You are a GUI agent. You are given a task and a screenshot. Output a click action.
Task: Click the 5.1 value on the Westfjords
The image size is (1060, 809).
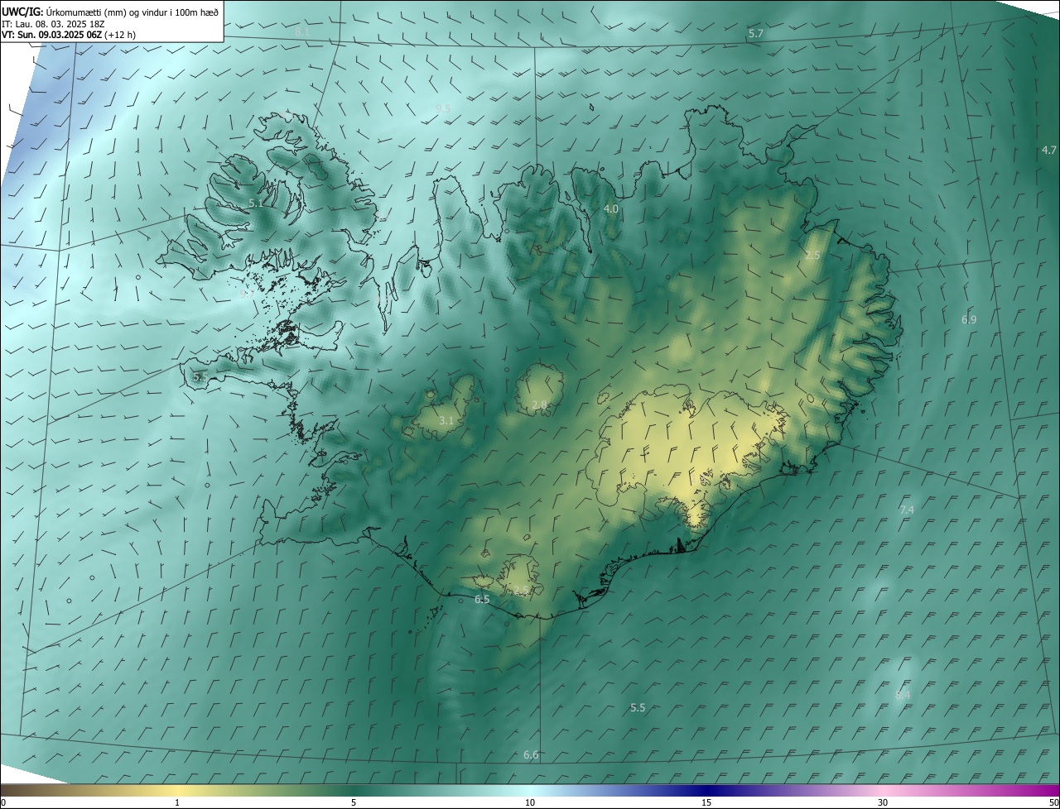pyautogui.click(x=256, y=203)
